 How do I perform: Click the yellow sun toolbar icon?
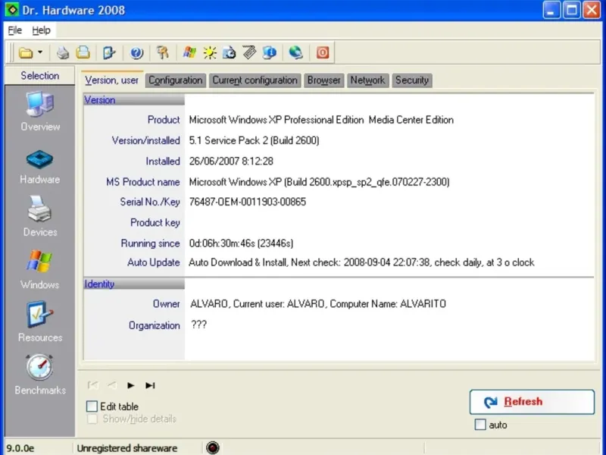pos(210,52)
